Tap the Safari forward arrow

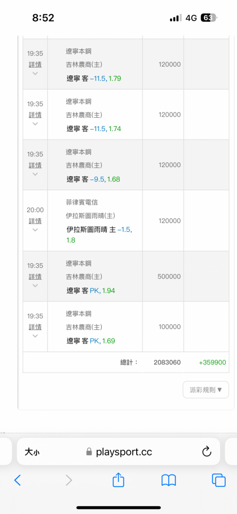click(68, 480)
